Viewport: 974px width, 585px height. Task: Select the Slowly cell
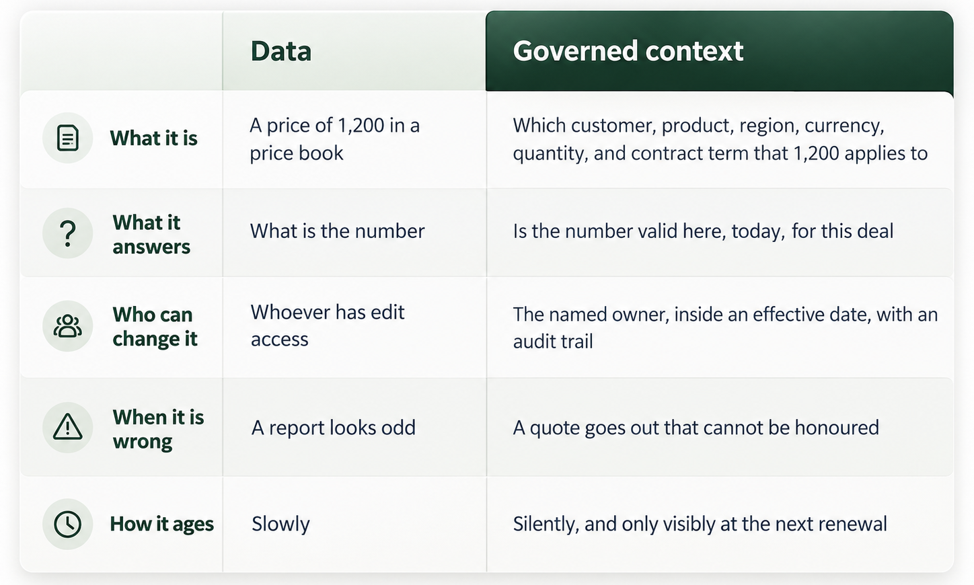coord(280,524)
